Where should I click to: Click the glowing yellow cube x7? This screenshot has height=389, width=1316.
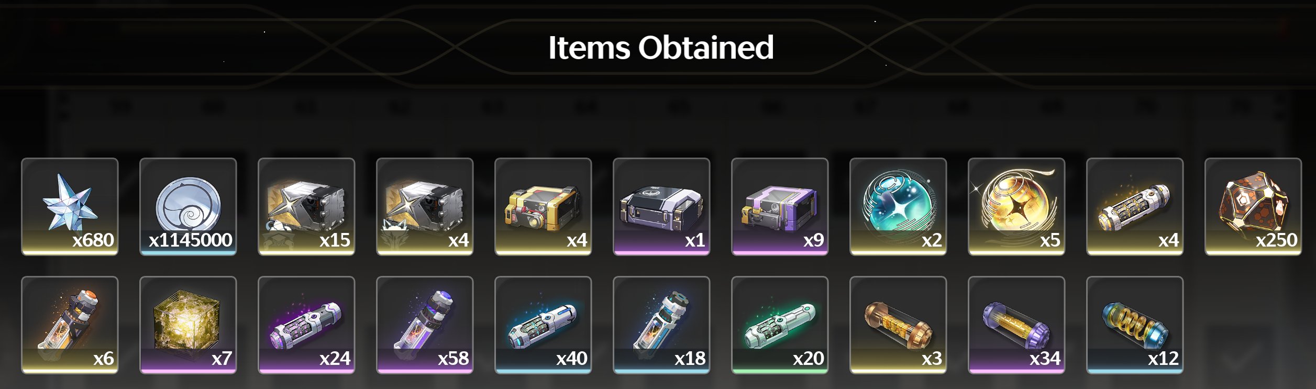[188, 325]
